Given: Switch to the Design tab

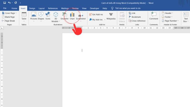Looking at the screenshot, I should 32,8.
